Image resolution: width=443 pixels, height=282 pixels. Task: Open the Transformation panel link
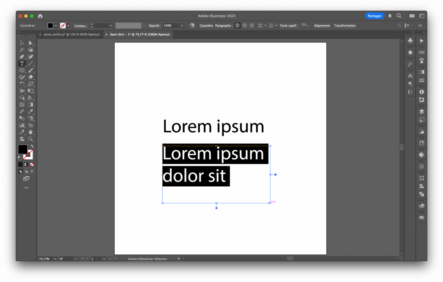pyautogui.click(x=345, y=26)
